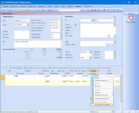Screen dimensions: 139x113
Task: Click the Účet link label
Action: point(67,42)
